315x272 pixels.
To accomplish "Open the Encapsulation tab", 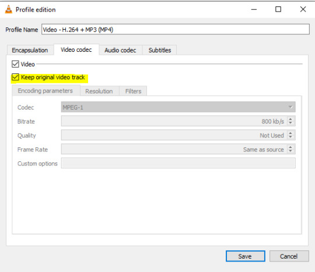I will pos(30,50).
